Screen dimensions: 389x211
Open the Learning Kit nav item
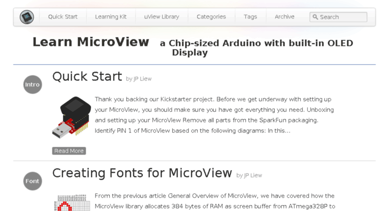pyautogui.click(x=111, y=17)
